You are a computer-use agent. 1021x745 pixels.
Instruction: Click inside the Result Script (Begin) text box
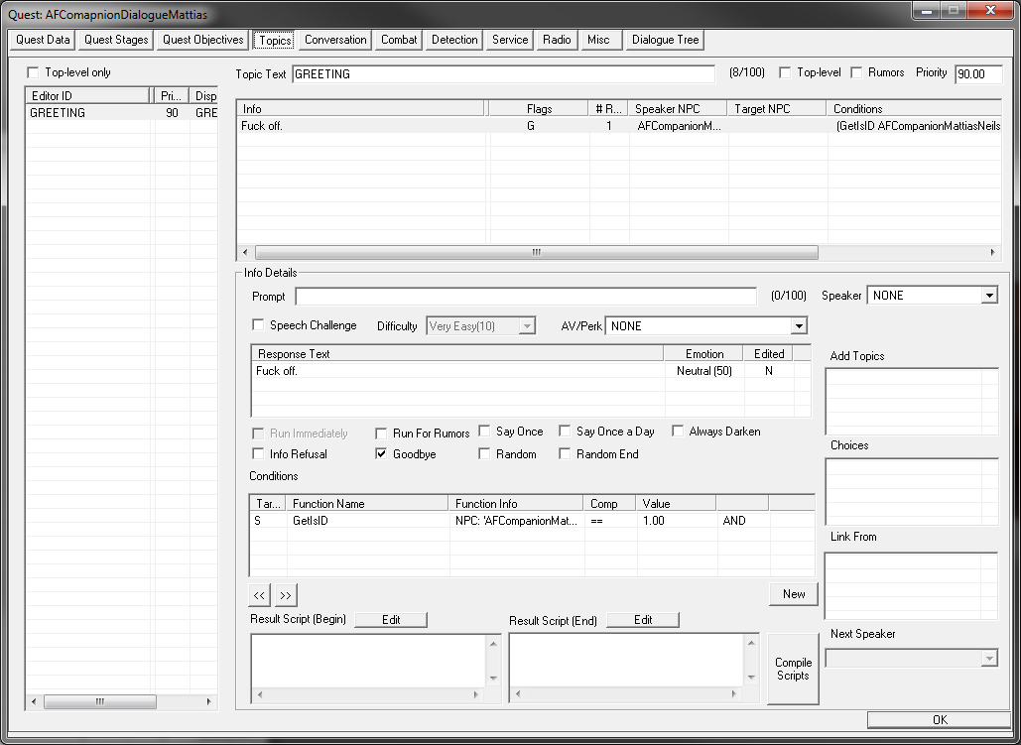click(x=368, y=661)
